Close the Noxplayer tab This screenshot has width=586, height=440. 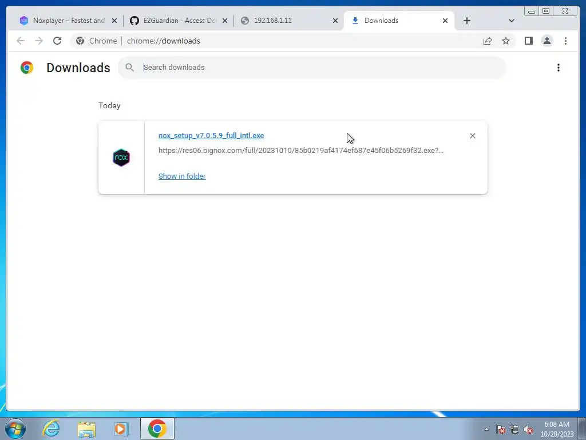(114, 21)
